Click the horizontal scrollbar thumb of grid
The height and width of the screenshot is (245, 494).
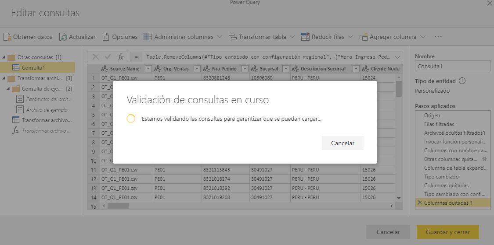pyautogui.click(x=118, y=206)
